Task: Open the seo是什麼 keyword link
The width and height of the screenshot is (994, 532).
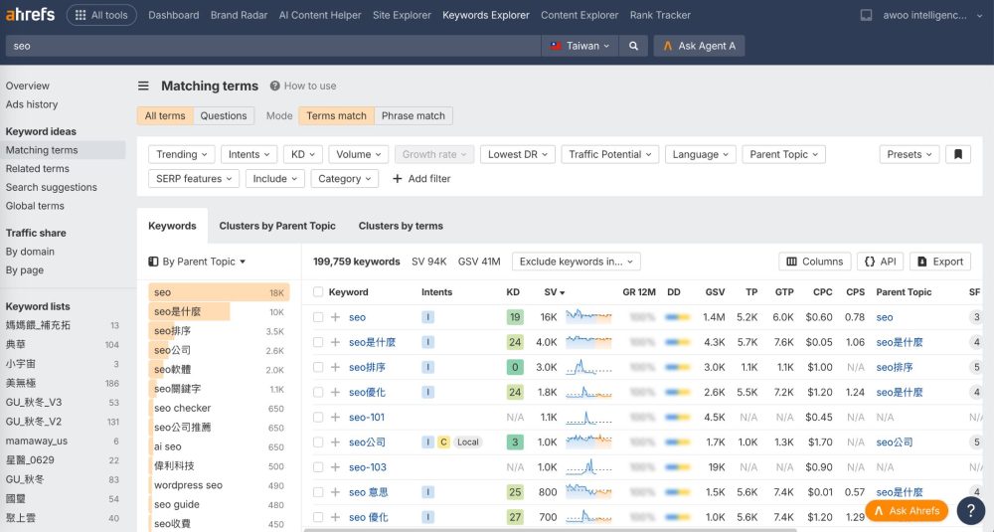Action: (372, 342)
